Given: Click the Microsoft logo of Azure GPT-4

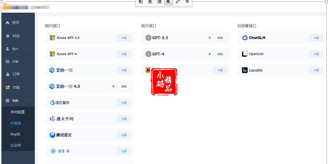Looking at the screenshot, I should pyautogui.click(x=52, y=54).
